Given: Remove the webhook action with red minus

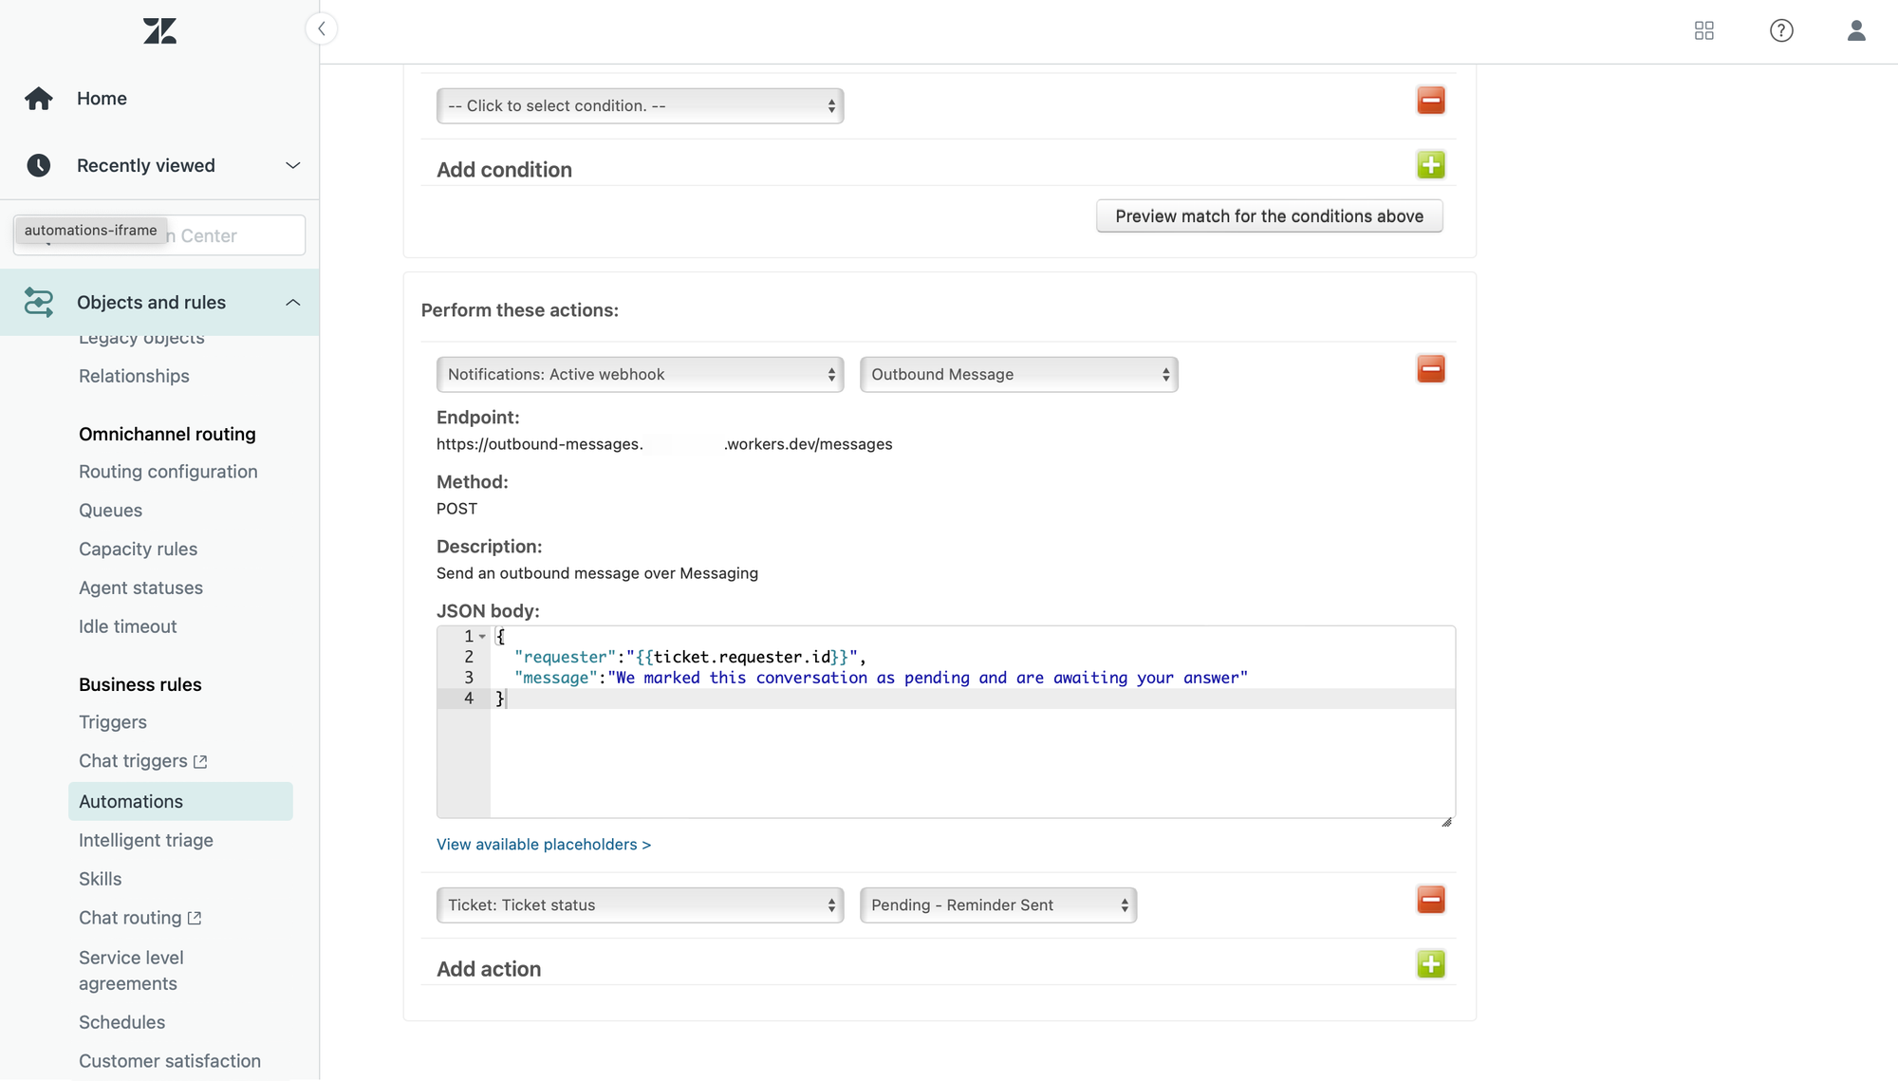Looking at the screenshot, I should pyautogui.click(x=1430, y=369).
